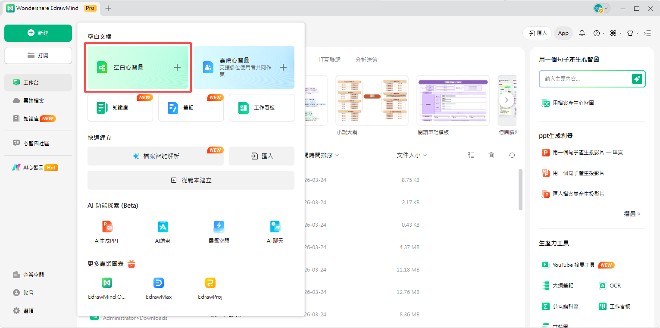Open the IT互聯網 template category tab
The image size is (660, 328).
click(x=329, y=59)
